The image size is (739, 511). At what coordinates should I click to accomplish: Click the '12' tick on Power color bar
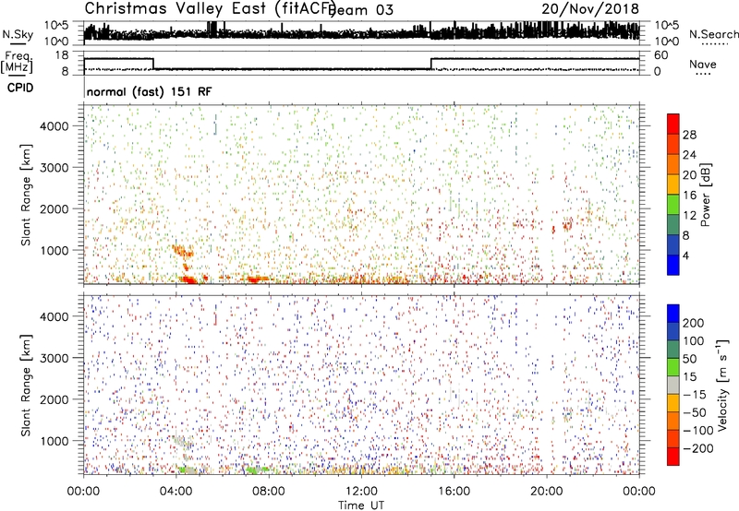pyautogui.click(x=689, y=216)
